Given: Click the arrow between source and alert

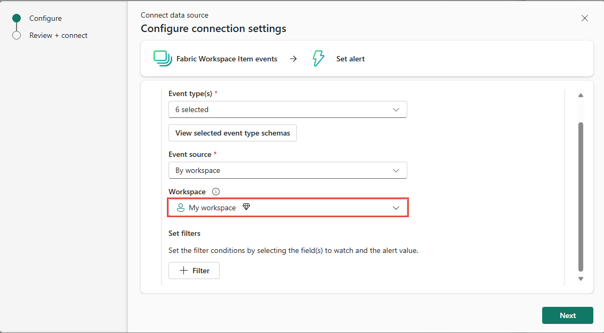Looking at the screenshot, I should (293, 59).
